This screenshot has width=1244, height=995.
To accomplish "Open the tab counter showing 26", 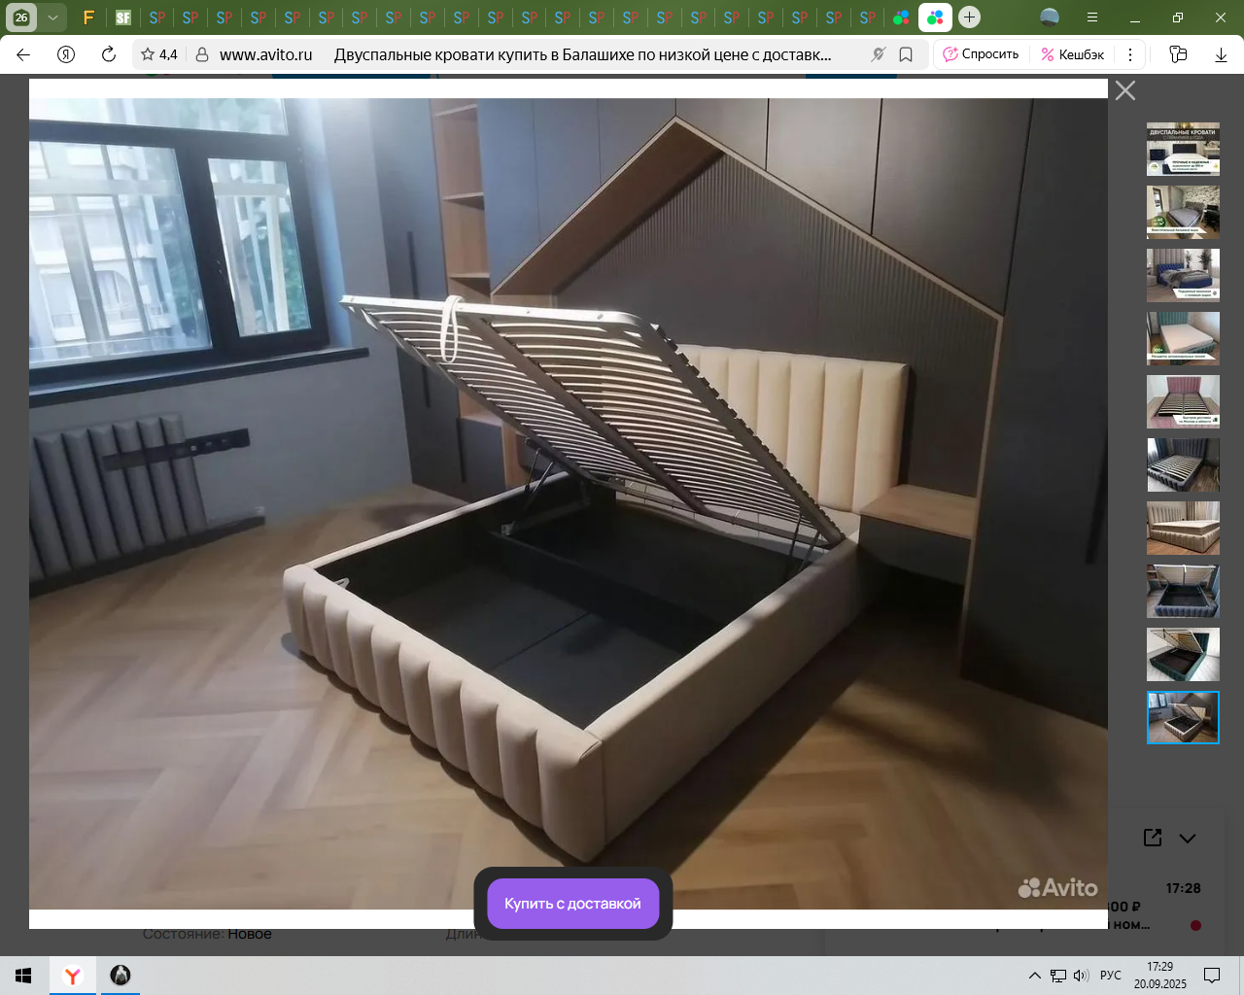I will [x=21, y=17].
